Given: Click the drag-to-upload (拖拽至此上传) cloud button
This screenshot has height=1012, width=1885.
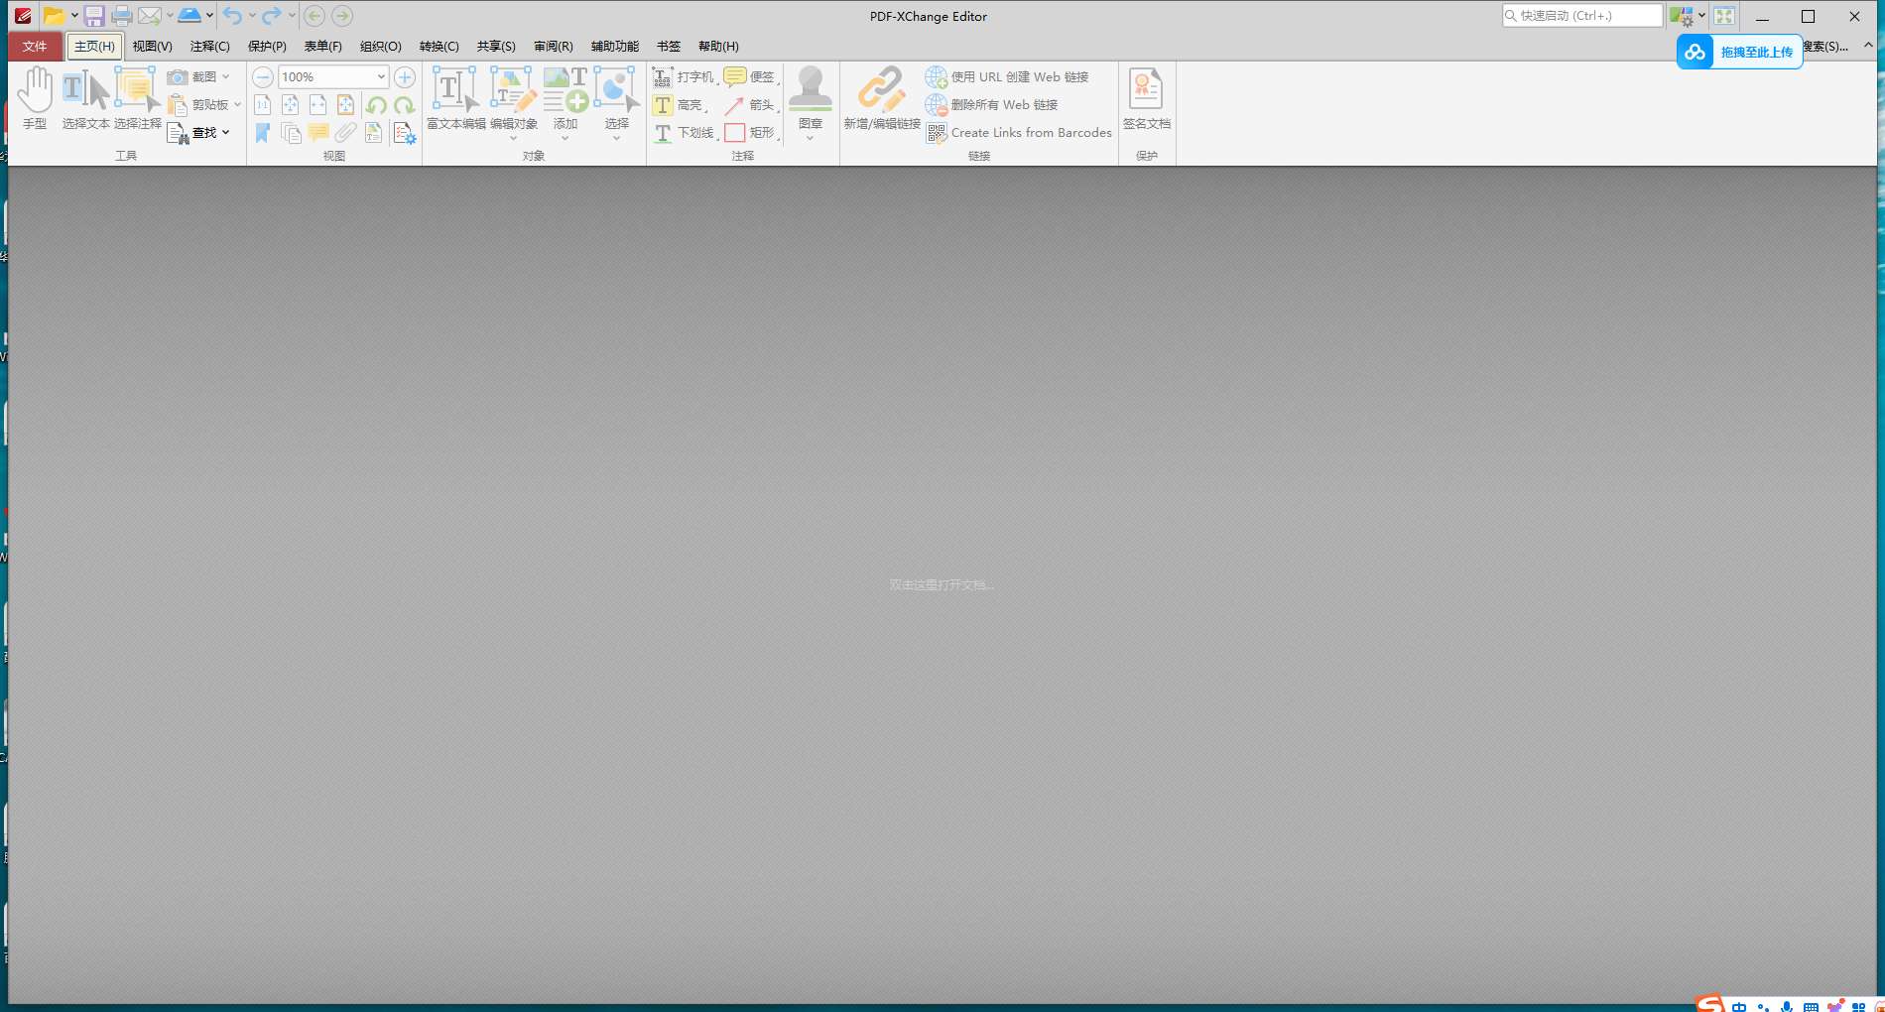Looking at the screenshot, I should coord(1739,52).
